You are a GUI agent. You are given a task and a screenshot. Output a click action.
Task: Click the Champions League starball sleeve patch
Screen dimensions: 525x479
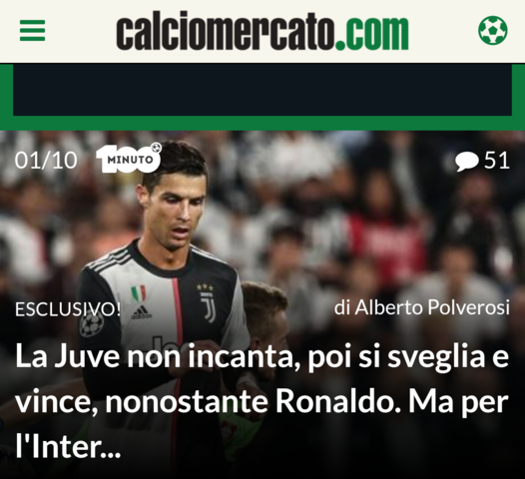[x=91, y=324]
